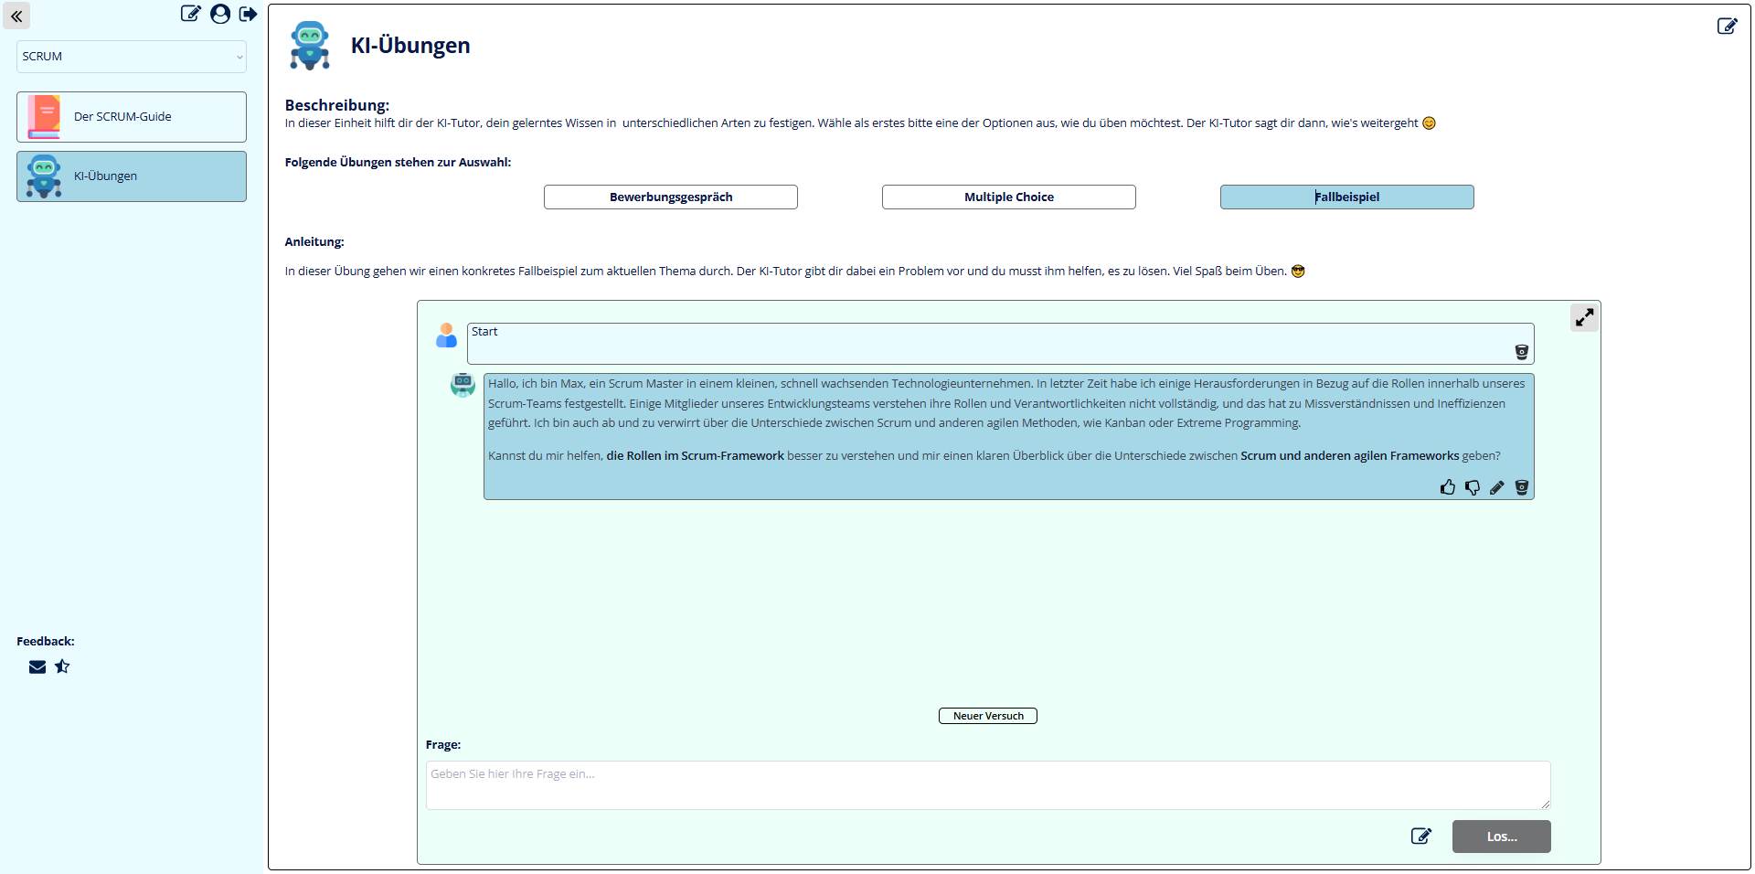Open the SCRUM course dropdown

[x=132, y=57]
